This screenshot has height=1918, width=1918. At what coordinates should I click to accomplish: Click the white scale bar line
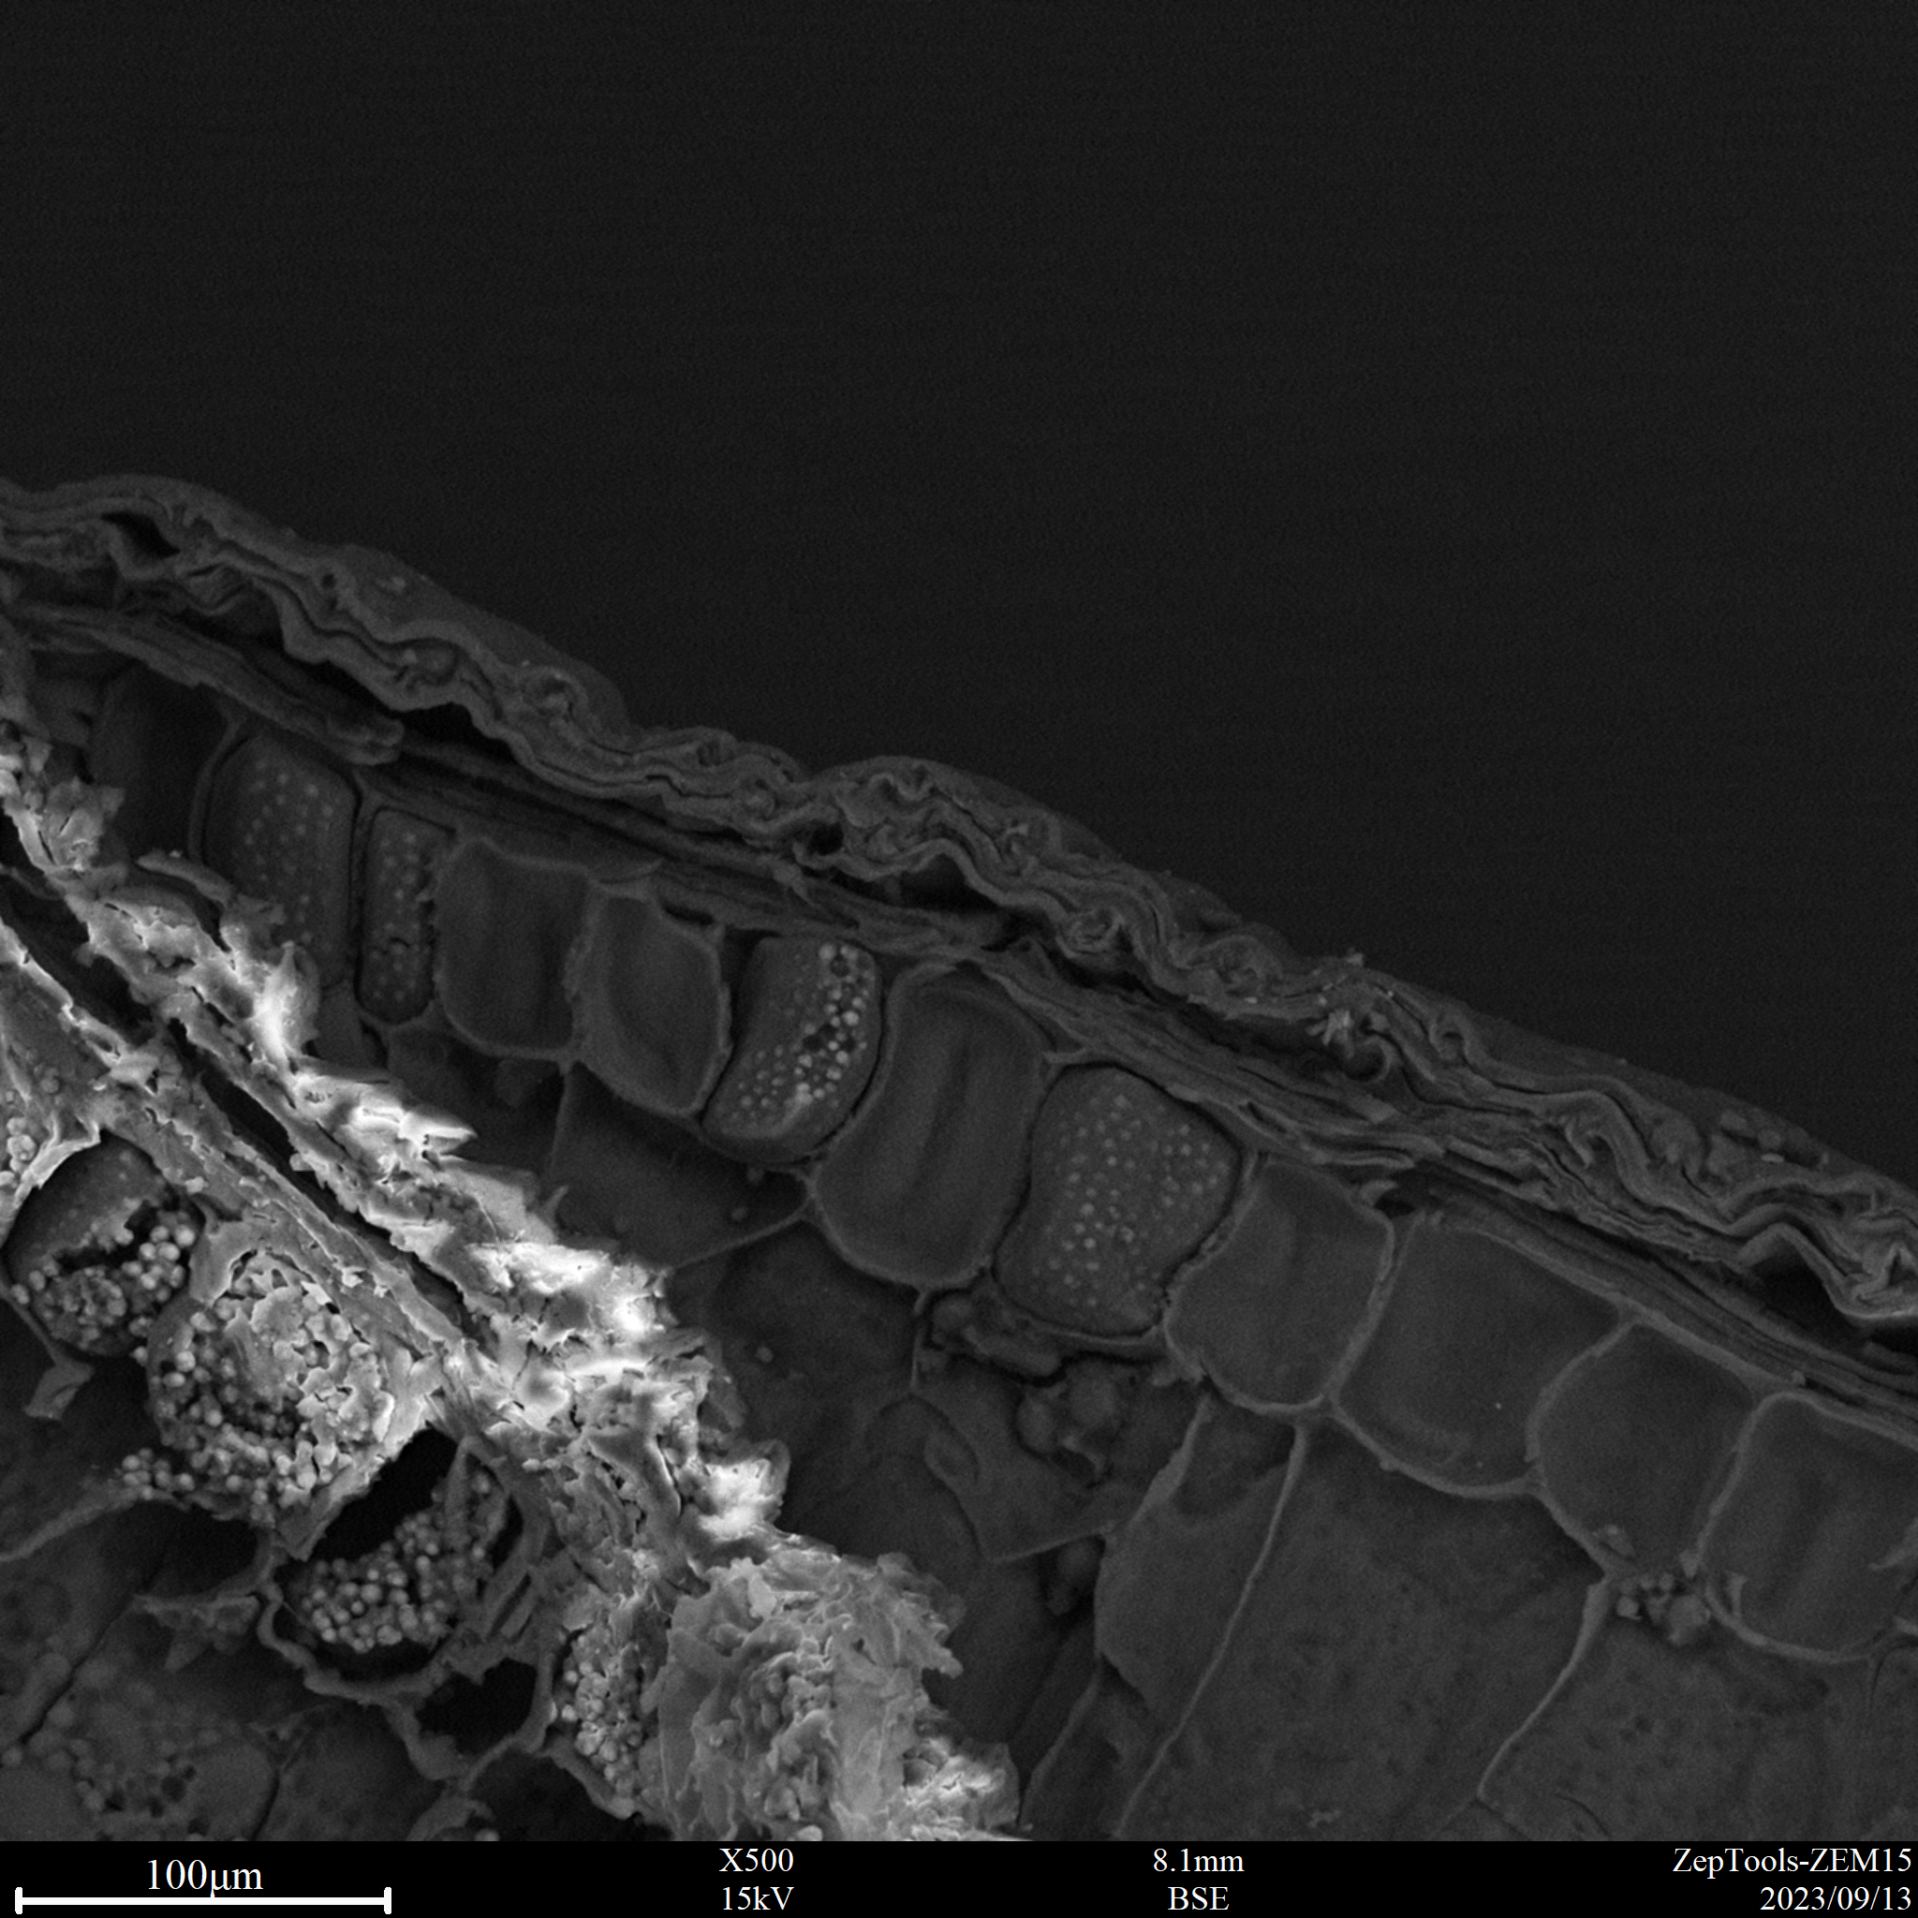coord(204,1901)
